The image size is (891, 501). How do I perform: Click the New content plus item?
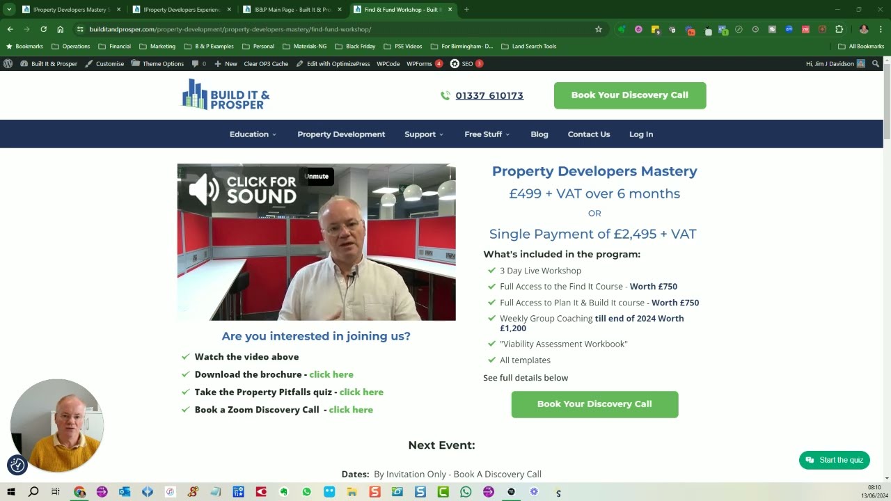click(226, 63)
